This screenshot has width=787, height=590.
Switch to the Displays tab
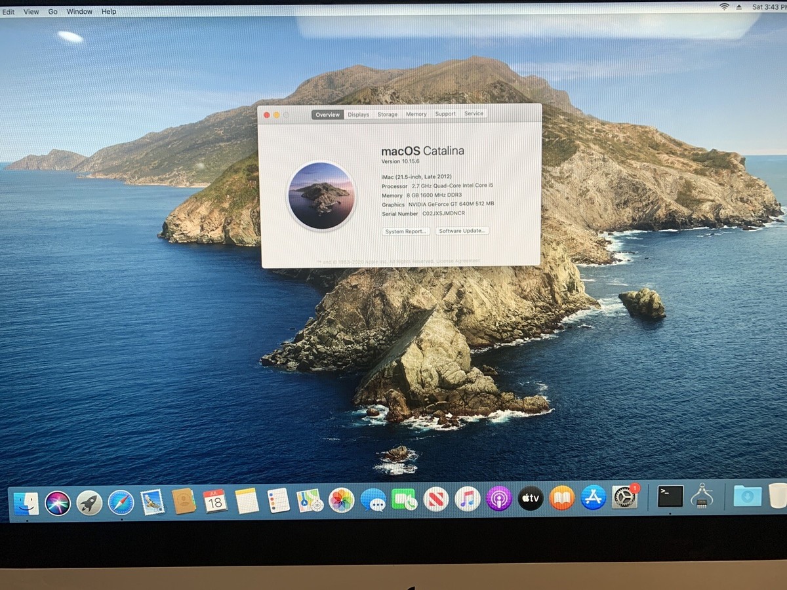(359, 115)
